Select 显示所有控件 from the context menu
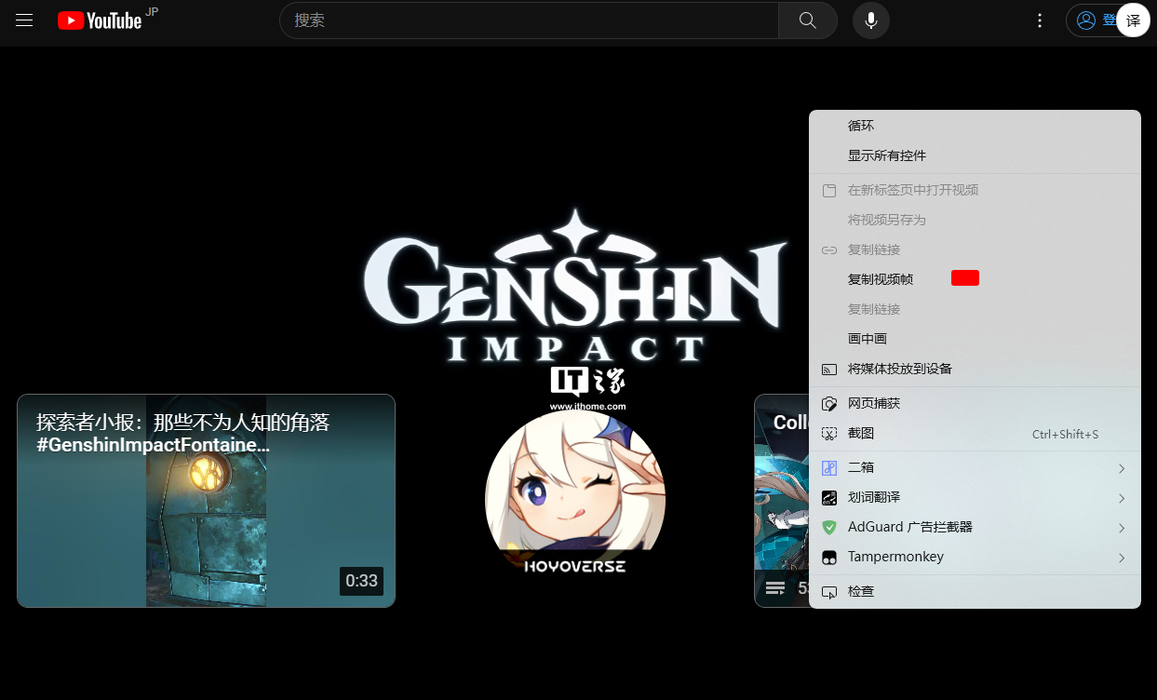Image resolution: width=1157 pixels, height=700 pixels. pyautogui.click(x=975, y=155)
